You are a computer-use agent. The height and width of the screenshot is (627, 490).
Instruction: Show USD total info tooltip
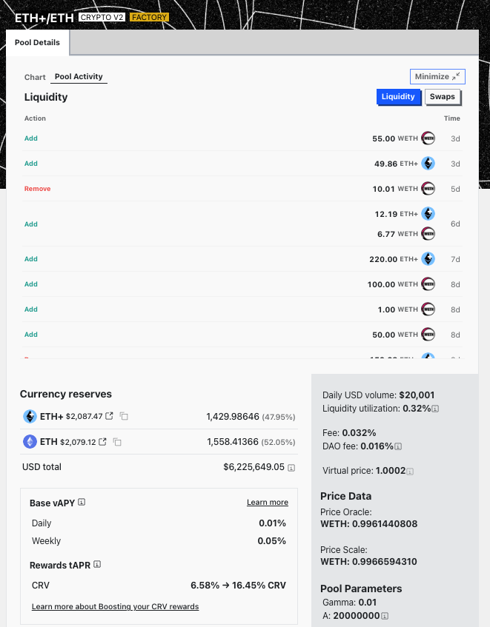(x=291, y=468)
